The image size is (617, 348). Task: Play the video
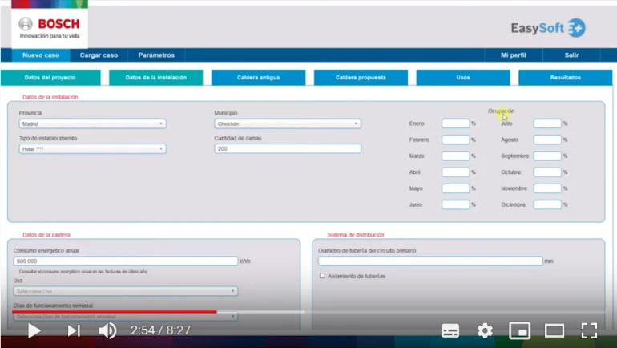point(34,330)
